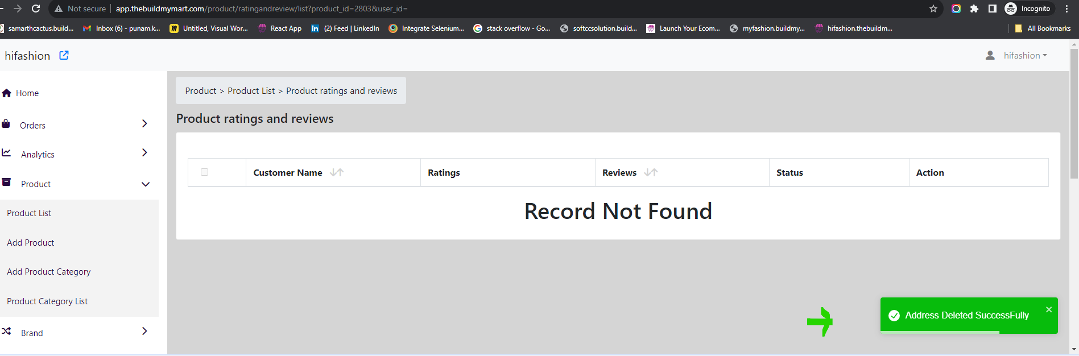Viewport: 1079px width, 356px height.
Task: Open the hifashion user dropdown
Action: point(1025,55)
